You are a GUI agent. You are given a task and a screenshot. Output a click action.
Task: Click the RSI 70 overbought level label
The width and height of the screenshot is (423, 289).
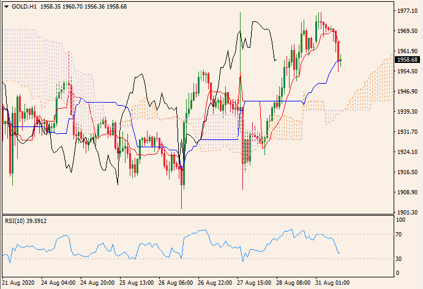398,235
